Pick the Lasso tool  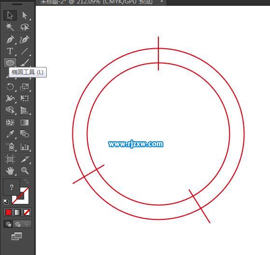25,27
